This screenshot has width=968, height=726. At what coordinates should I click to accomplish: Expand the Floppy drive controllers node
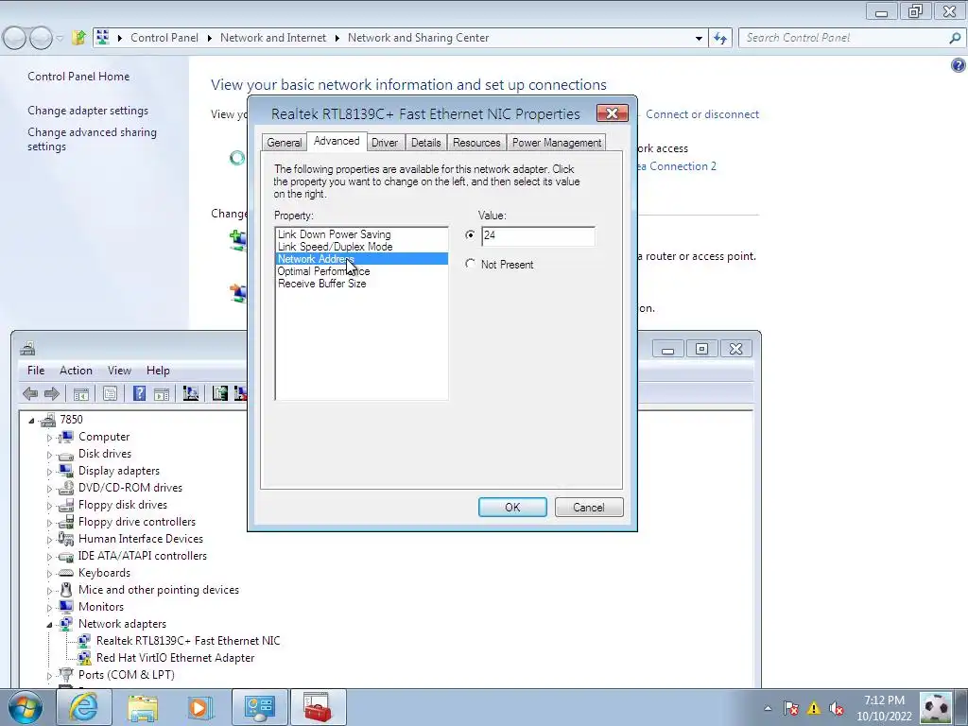click(50, 522)
